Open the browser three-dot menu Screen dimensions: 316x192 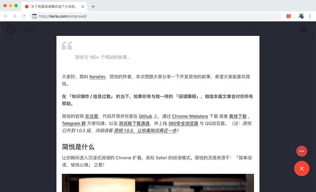tap(310, 16)
